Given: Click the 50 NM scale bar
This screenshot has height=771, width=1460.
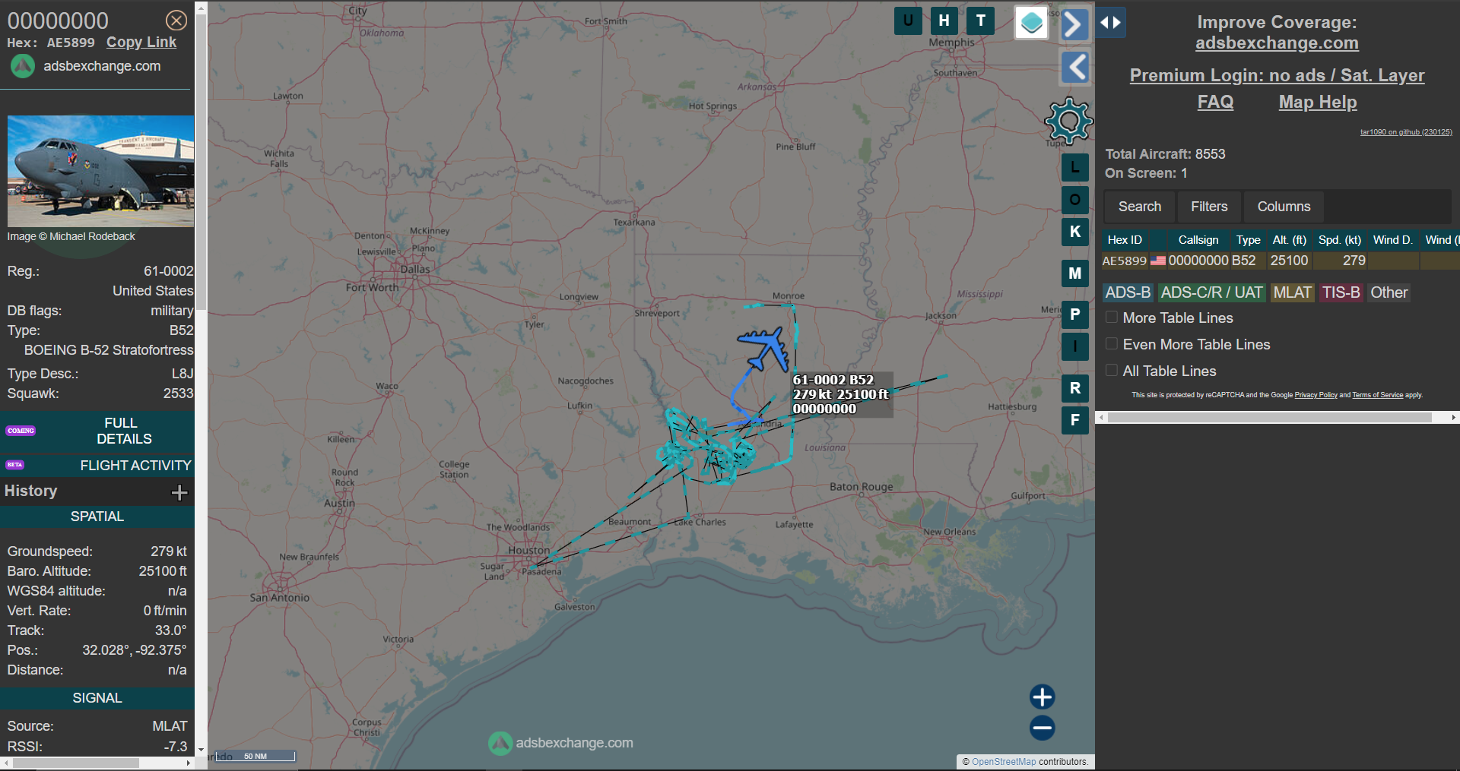Looking at the screenshot, I should pyautogui.click(x=255, y=757).
